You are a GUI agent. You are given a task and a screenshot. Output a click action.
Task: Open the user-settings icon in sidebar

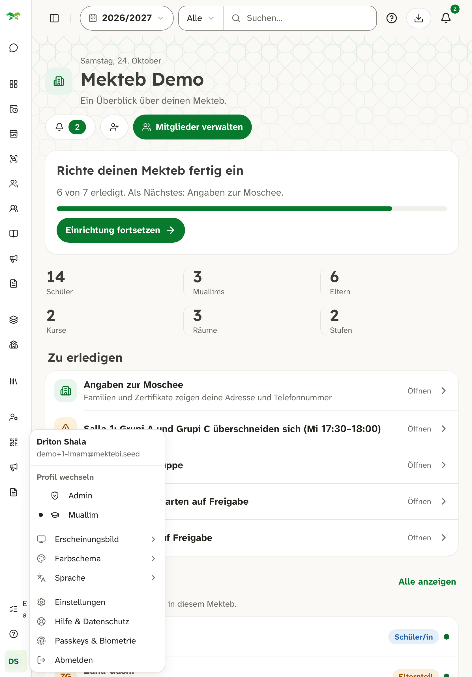[14, 417]
